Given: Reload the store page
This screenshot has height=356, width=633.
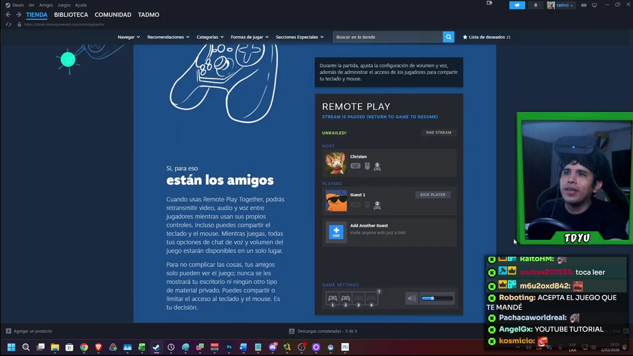Looking at the screenshot, I should click(8, 24).
